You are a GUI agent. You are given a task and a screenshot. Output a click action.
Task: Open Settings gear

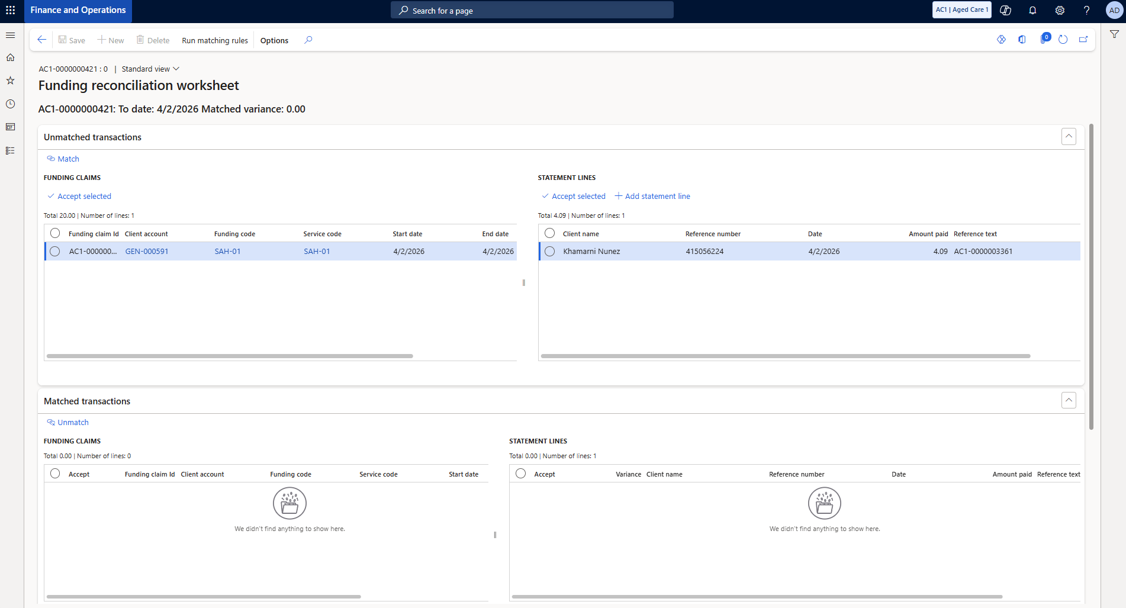click(1060, 10)
